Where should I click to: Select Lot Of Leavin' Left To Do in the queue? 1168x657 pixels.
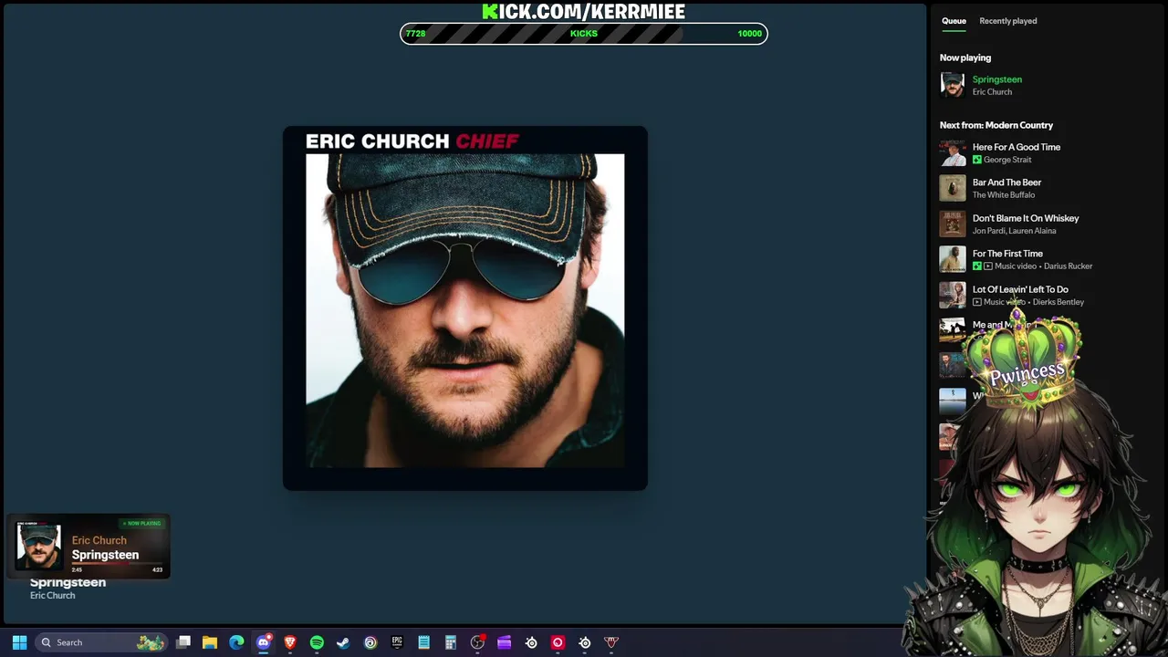tap(1020, 289)
